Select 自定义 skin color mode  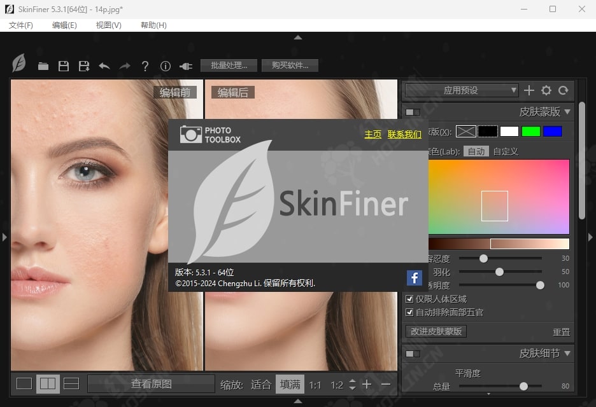506,151
